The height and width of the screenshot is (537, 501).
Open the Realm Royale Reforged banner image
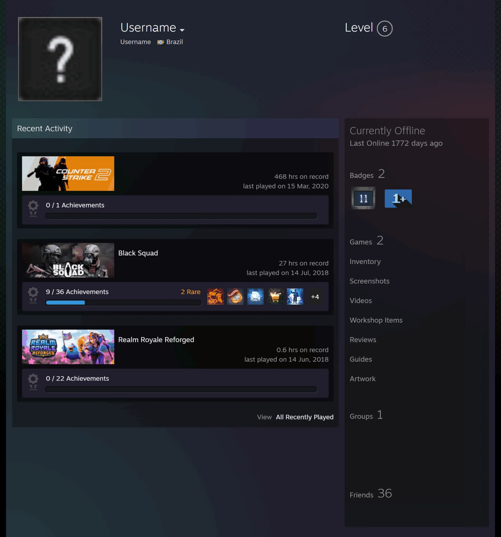click(x=68, y=347)
